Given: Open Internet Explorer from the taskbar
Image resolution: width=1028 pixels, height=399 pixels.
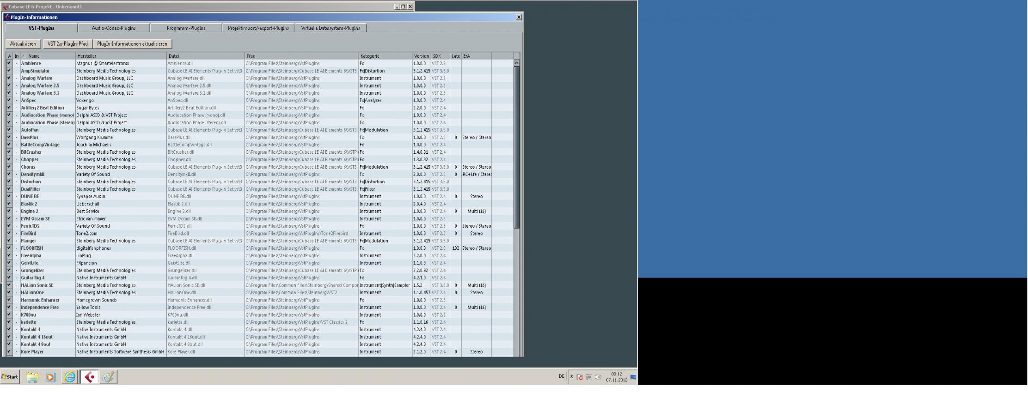Looking at the screenshot, I should (70, 377).
